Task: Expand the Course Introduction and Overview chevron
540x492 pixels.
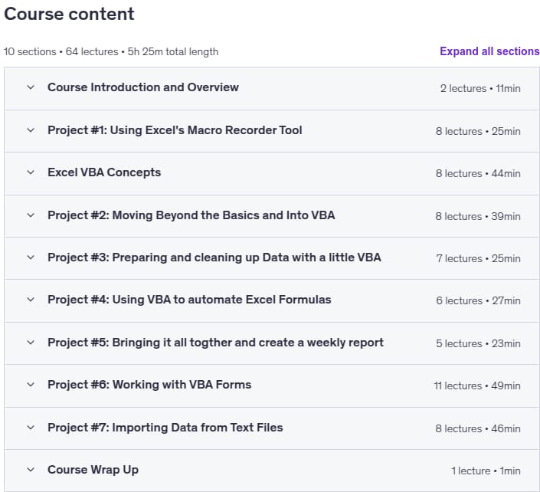Action: point(31,87)
